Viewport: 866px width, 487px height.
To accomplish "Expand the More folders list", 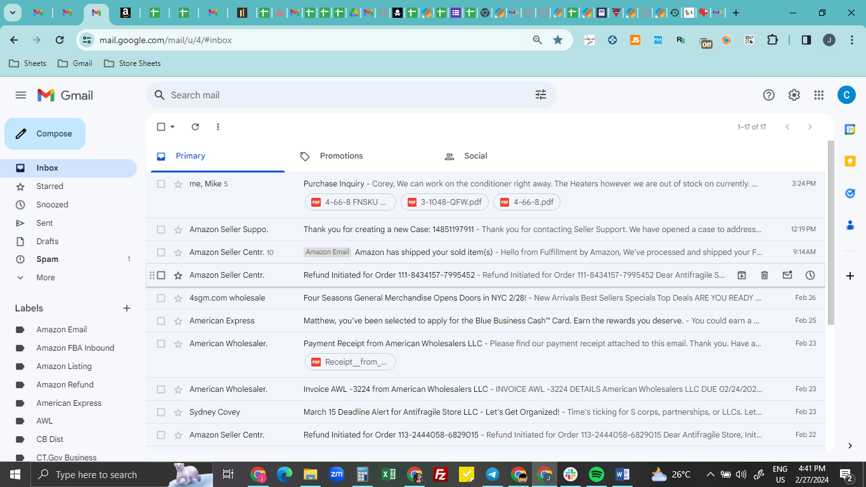I will pos(46,278).
